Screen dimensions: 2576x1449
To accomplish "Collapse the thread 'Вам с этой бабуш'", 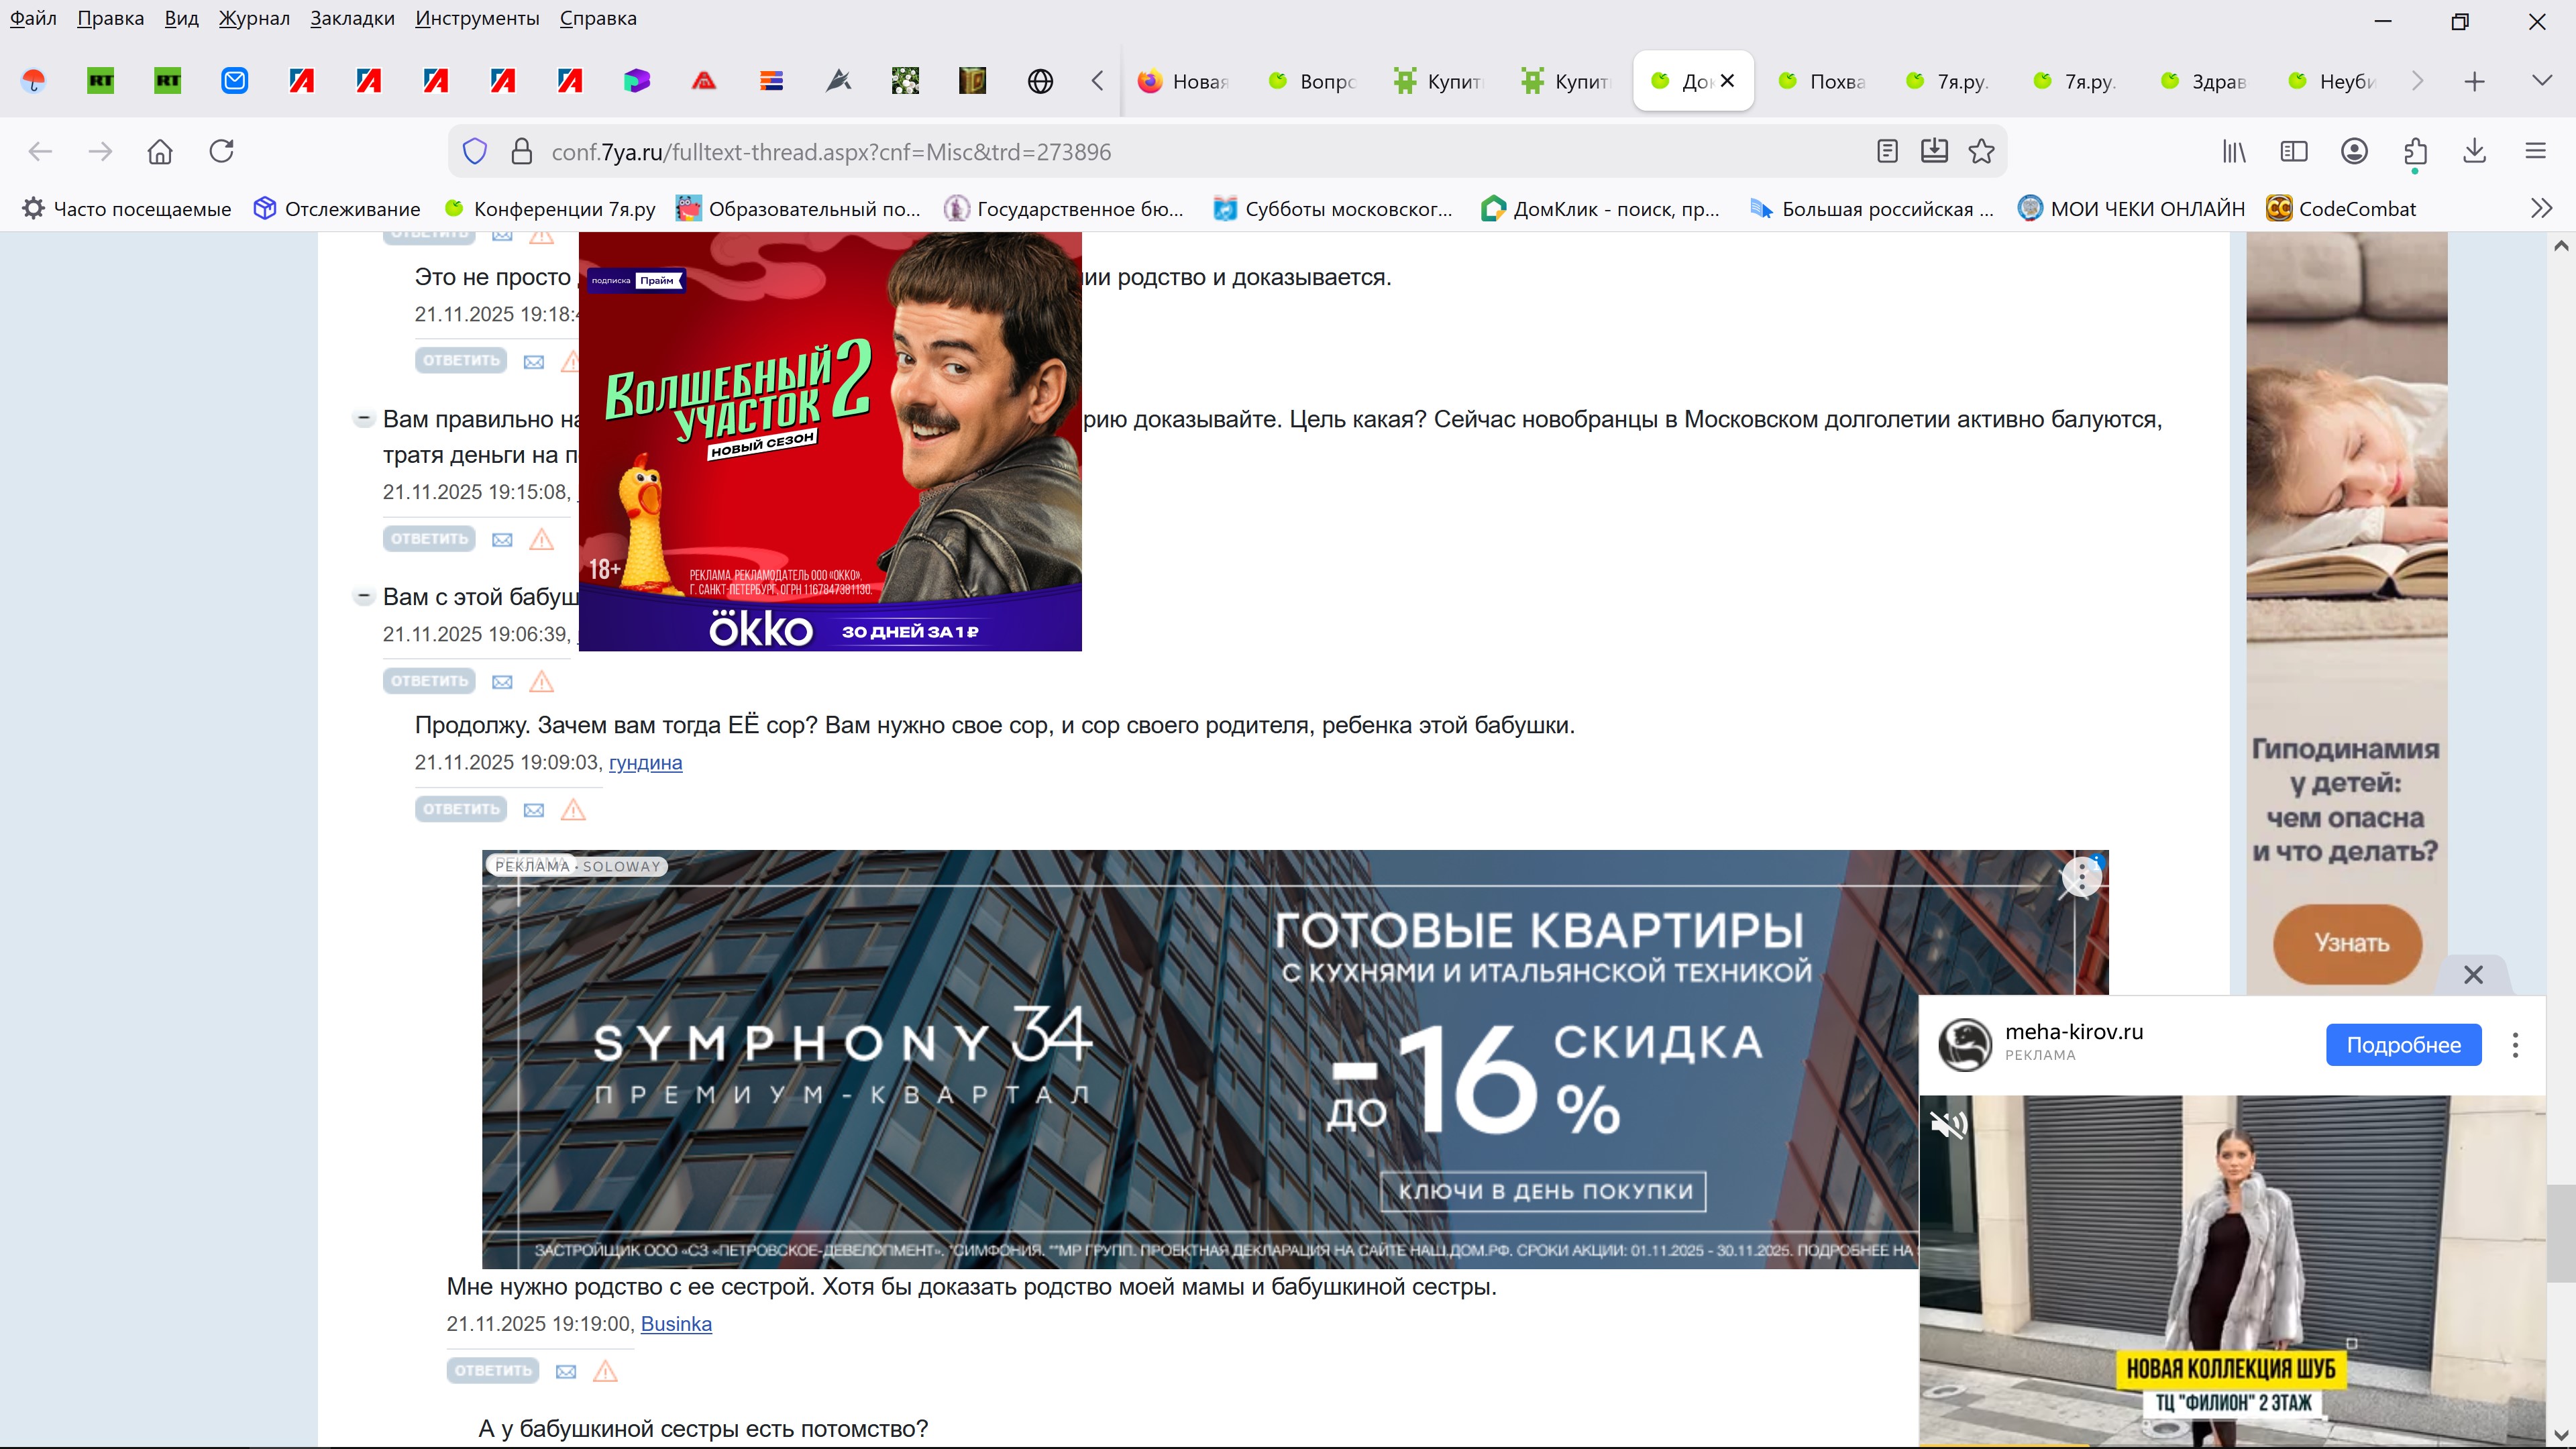I will click(364, 596).
